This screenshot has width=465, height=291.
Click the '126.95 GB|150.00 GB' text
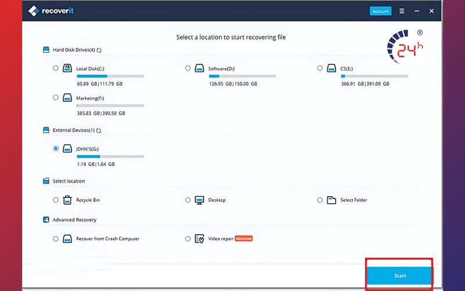coord(233,84)
